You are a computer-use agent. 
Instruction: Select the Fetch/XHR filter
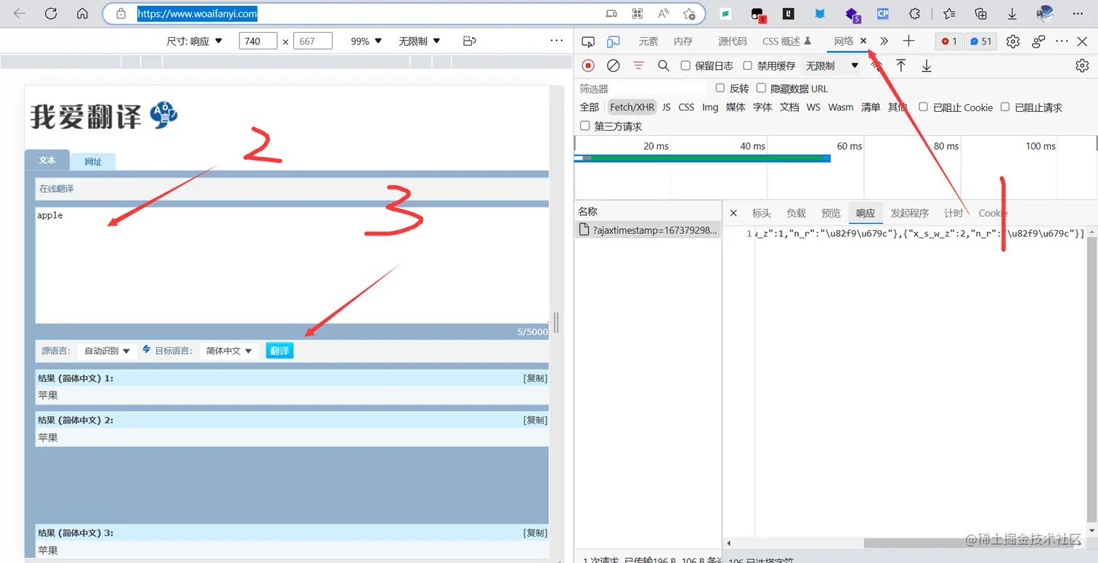pyautogui.click(x=632, y=107)
